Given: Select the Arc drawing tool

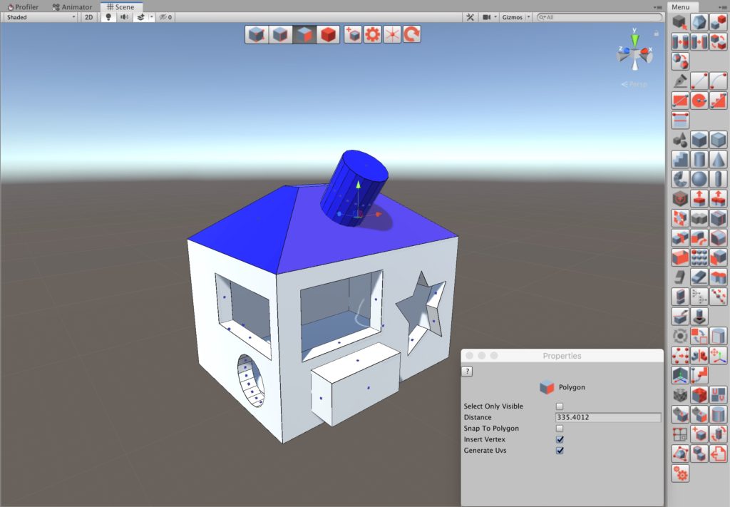Looking at the screenshot, I should tap(718, 81).
